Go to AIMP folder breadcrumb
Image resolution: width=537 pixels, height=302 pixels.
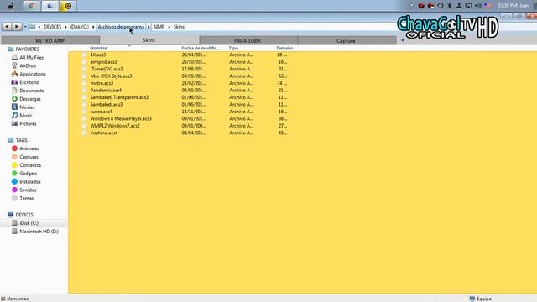159,27
